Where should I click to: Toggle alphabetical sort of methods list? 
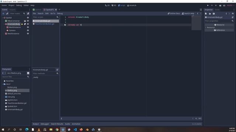pos(58,70)
